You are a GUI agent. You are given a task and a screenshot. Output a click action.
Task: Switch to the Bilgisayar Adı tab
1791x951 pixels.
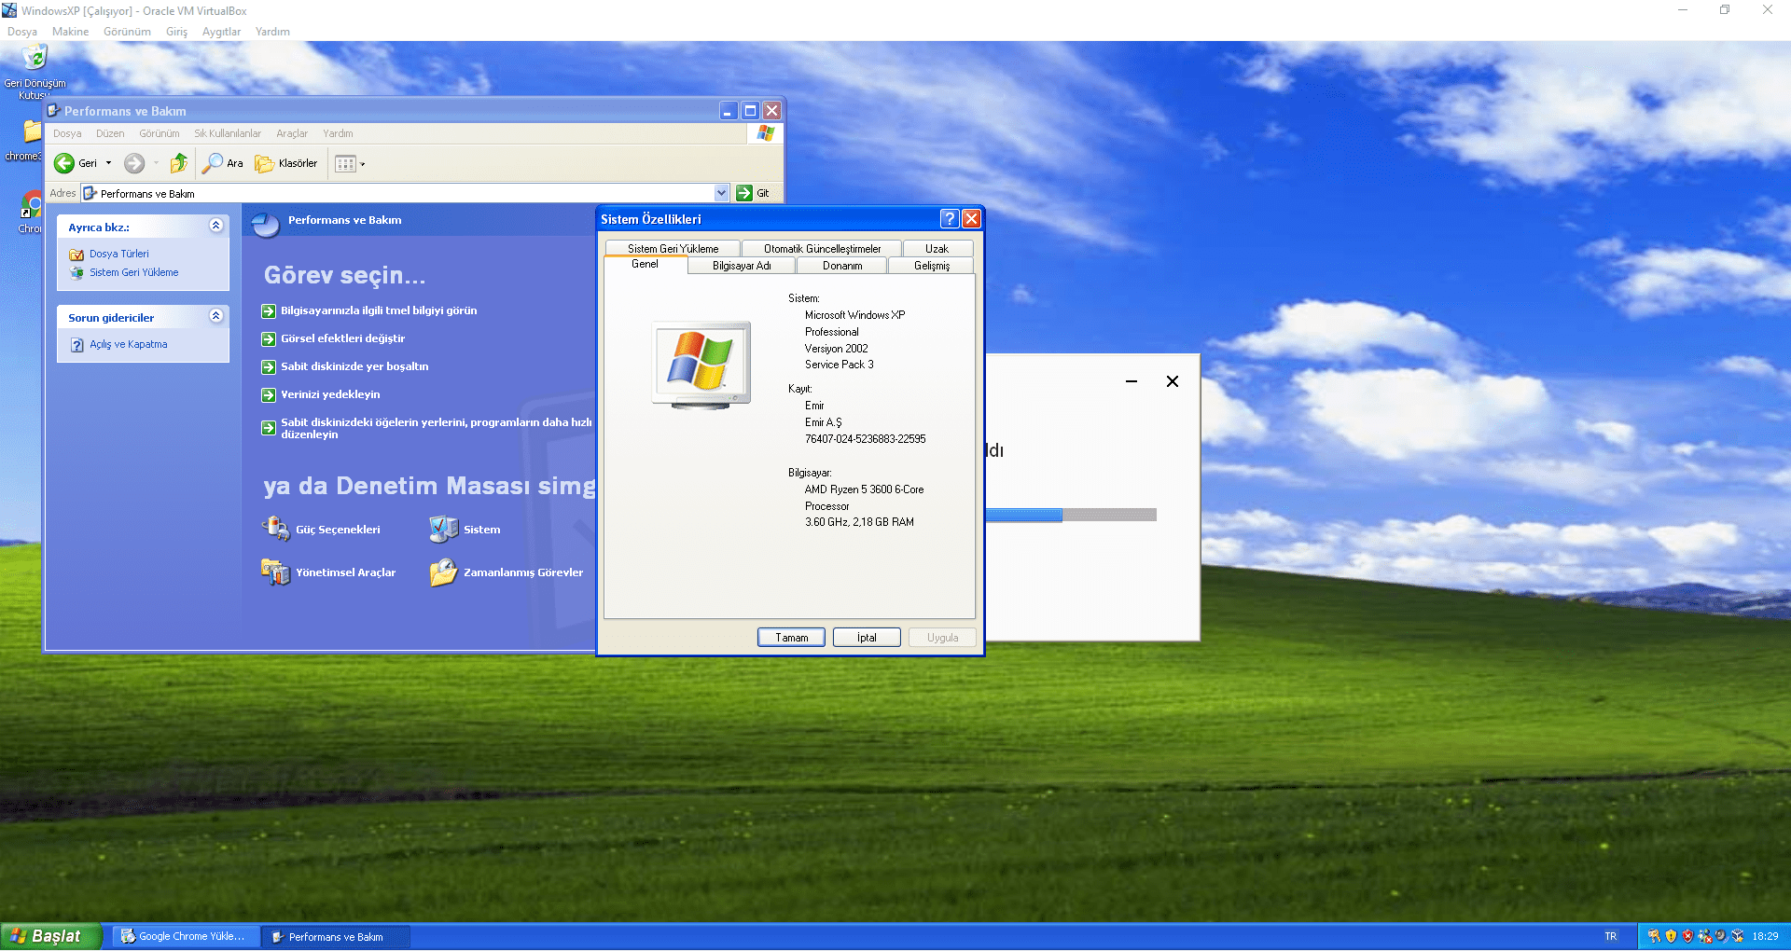742,266
